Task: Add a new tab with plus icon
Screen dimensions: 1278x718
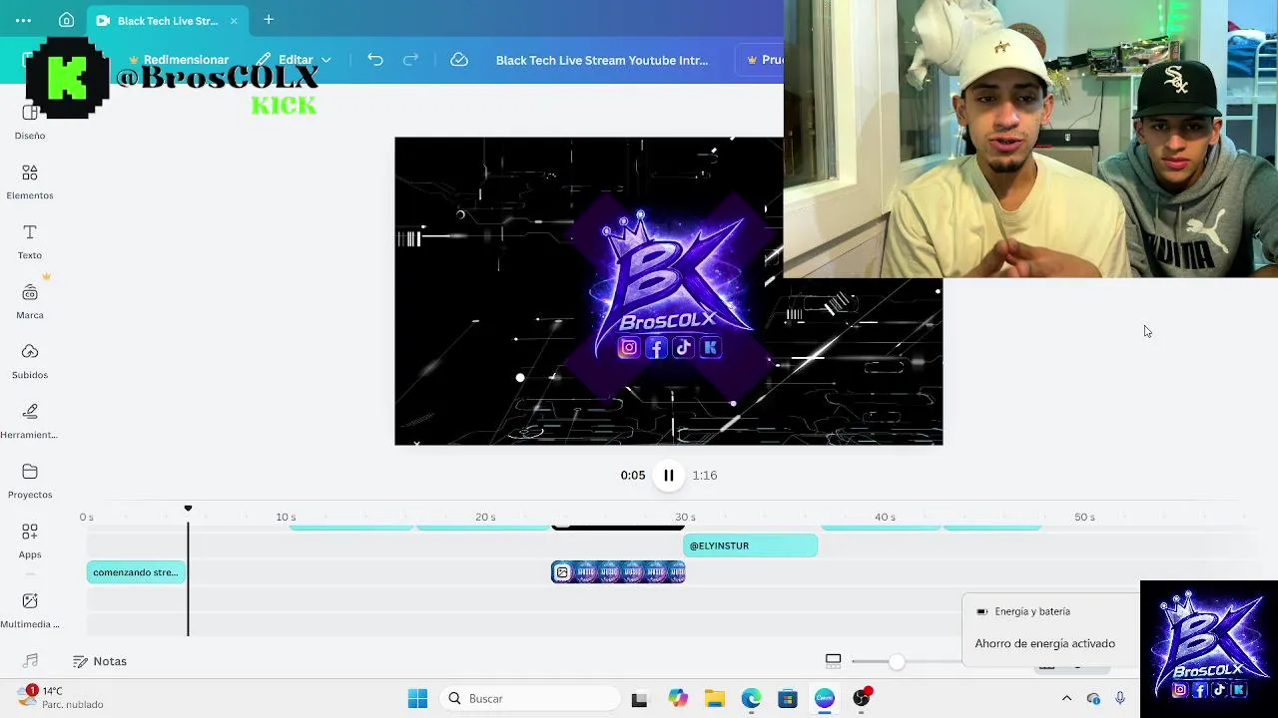Action: coord(269,20)
